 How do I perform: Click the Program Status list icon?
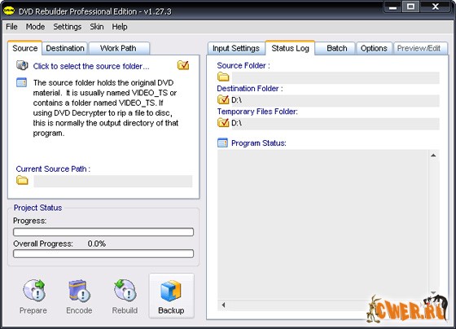coord(223,143)
